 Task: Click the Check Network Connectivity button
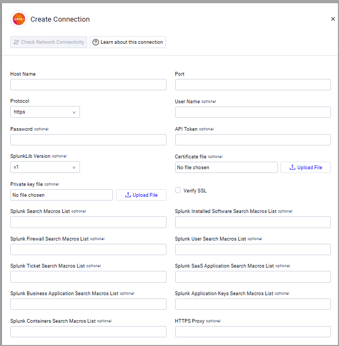pos(49,42)
